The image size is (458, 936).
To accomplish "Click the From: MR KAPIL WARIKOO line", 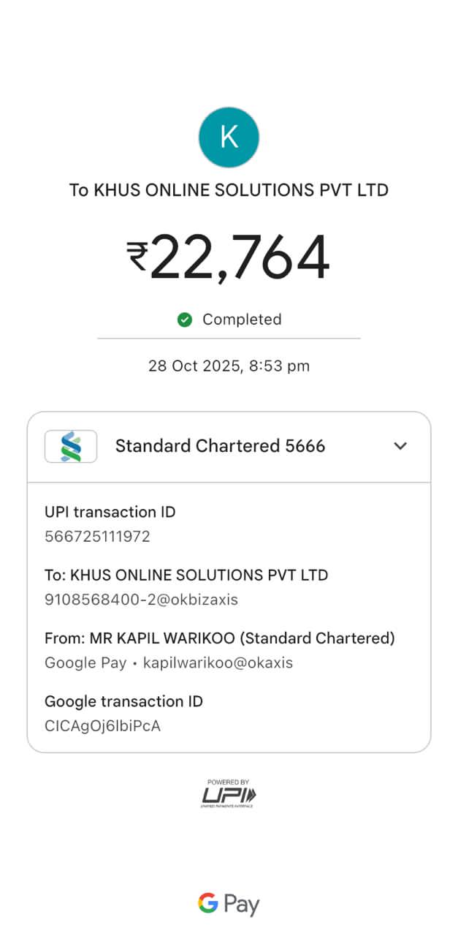I will [219, 638].
